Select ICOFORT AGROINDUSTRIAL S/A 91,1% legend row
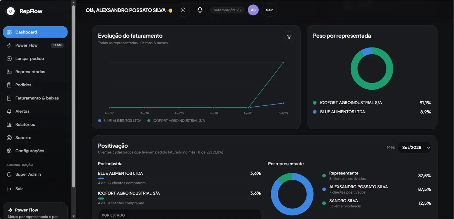Screen dimensions: 454x219 [x=372, y=103]
